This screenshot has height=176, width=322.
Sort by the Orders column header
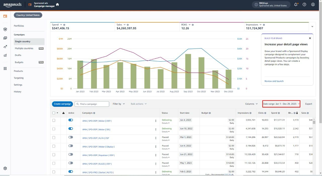[293, 113]
